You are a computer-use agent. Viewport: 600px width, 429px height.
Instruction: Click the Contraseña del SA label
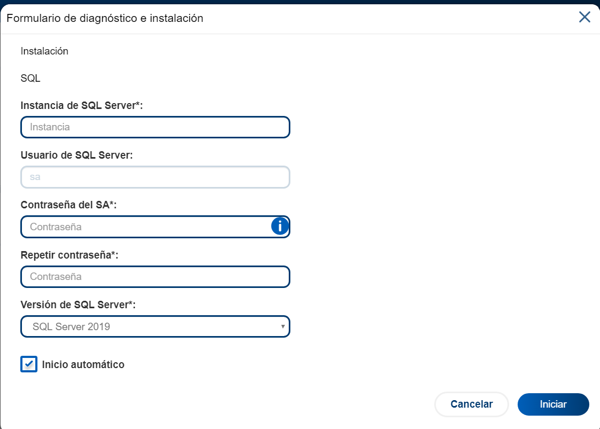pyautogui.click(x=68, y=205)
